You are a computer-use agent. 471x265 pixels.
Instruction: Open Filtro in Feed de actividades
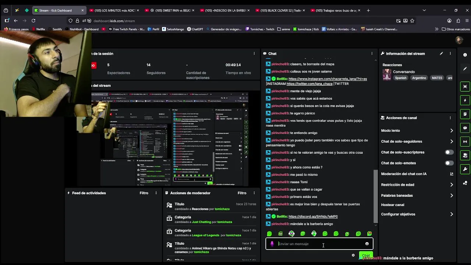[144, 193]
